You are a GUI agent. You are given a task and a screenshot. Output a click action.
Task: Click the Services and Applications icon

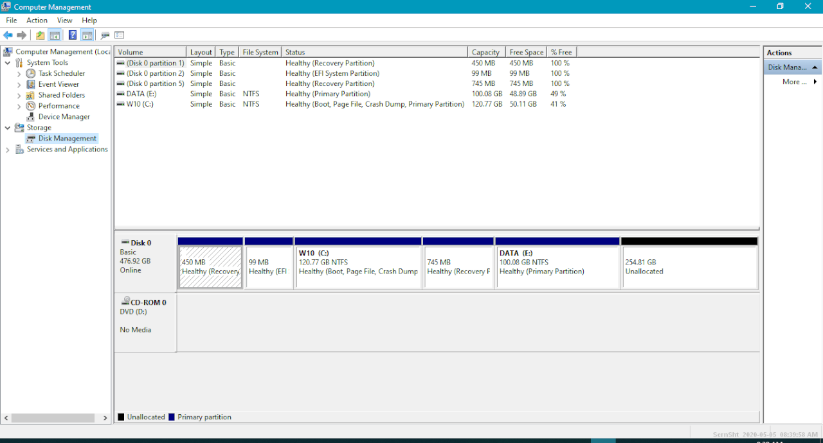(19, 150)
